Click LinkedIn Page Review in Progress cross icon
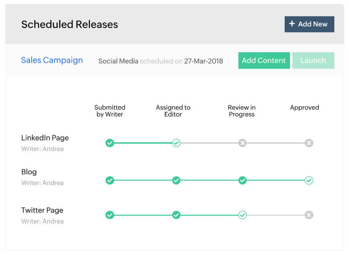 pos(243,143)
